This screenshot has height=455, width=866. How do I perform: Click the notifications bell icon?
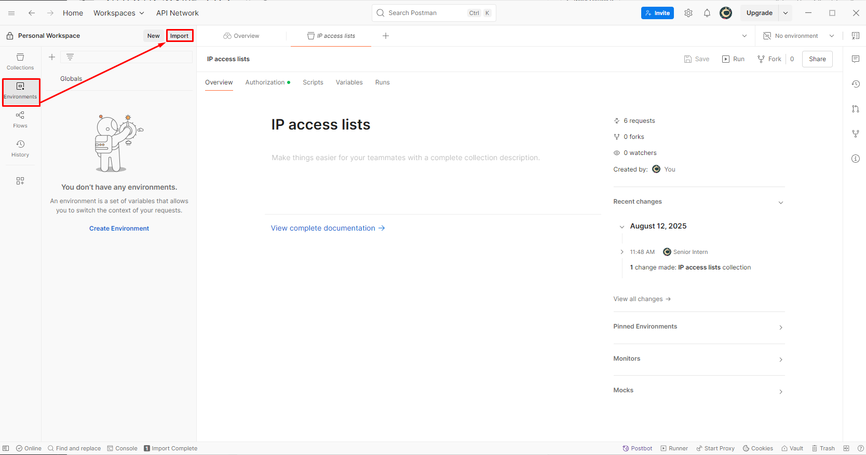click(707, 13)
